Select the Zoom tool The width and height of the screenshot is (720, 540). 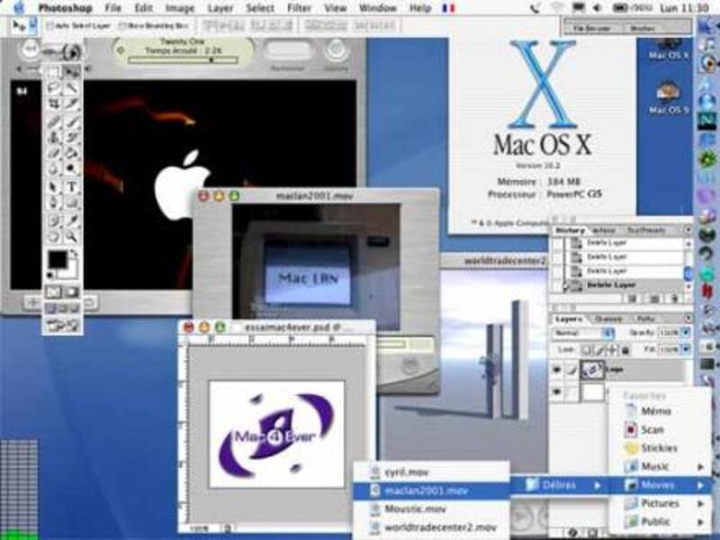click(x=71, y=237)
